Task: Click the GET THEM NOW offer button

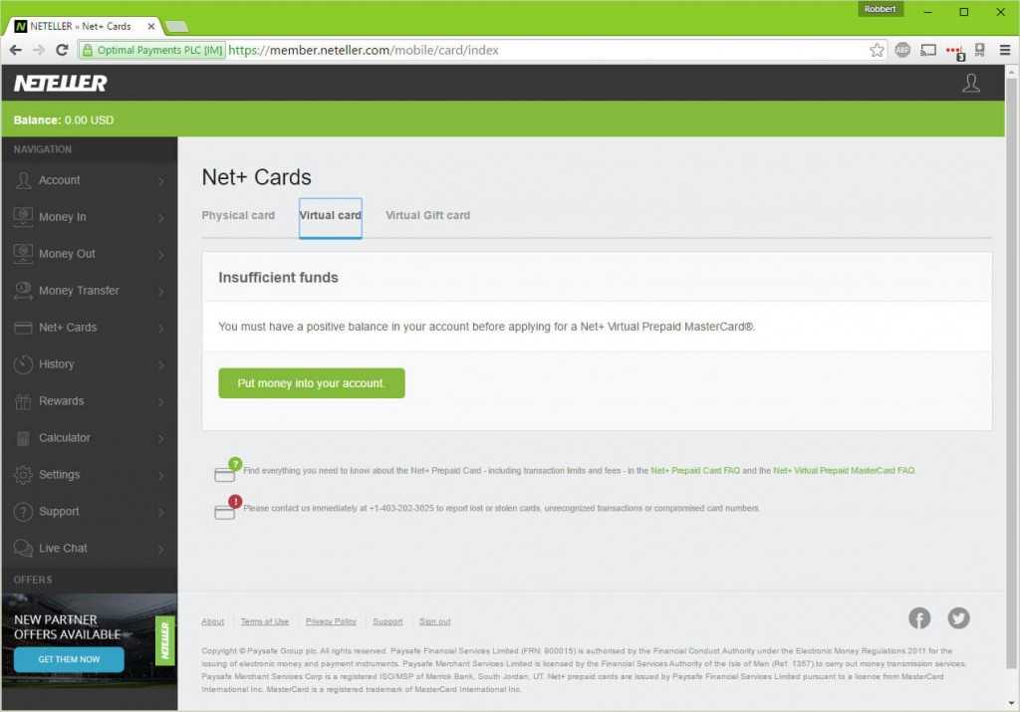Action: point(69,659)
